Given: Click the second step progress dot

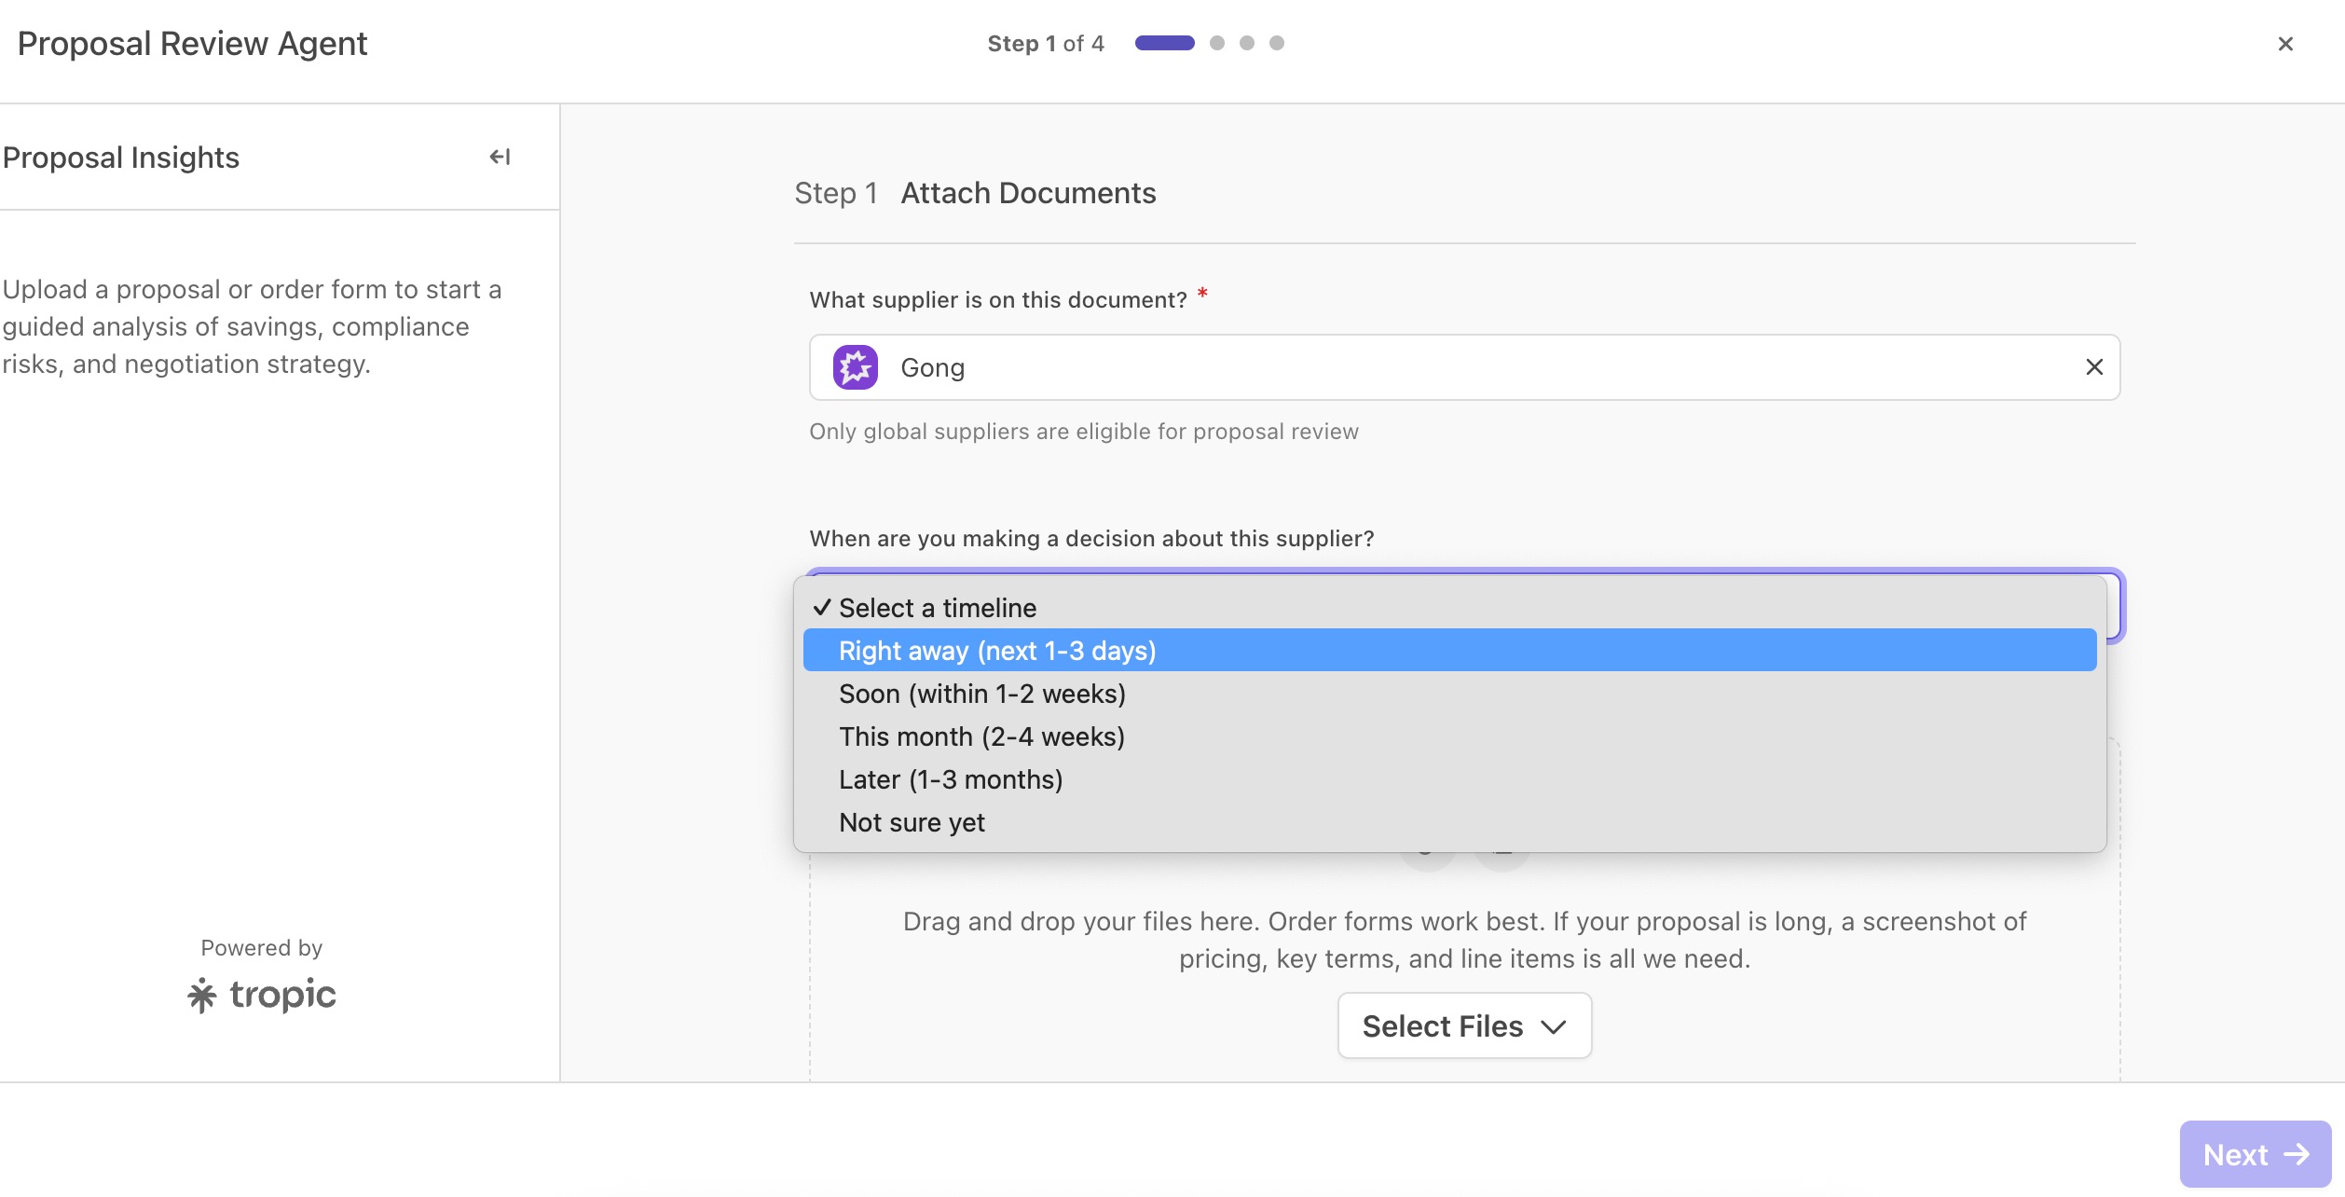Looking at the screenshot, I should [x=1216, y=43].
